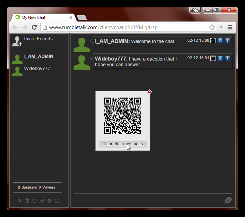The height and width of the screenshot is (217, 245).
Task: Click the monitor icon in sidebar toolbar
Action: [x=35, y=201]
